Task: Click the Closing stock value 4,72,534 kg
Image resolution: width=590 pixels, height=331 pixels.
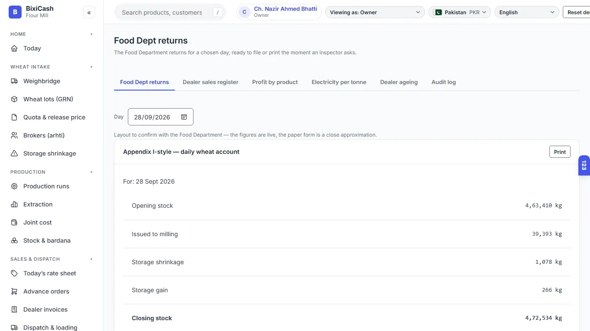Action: 543,318
